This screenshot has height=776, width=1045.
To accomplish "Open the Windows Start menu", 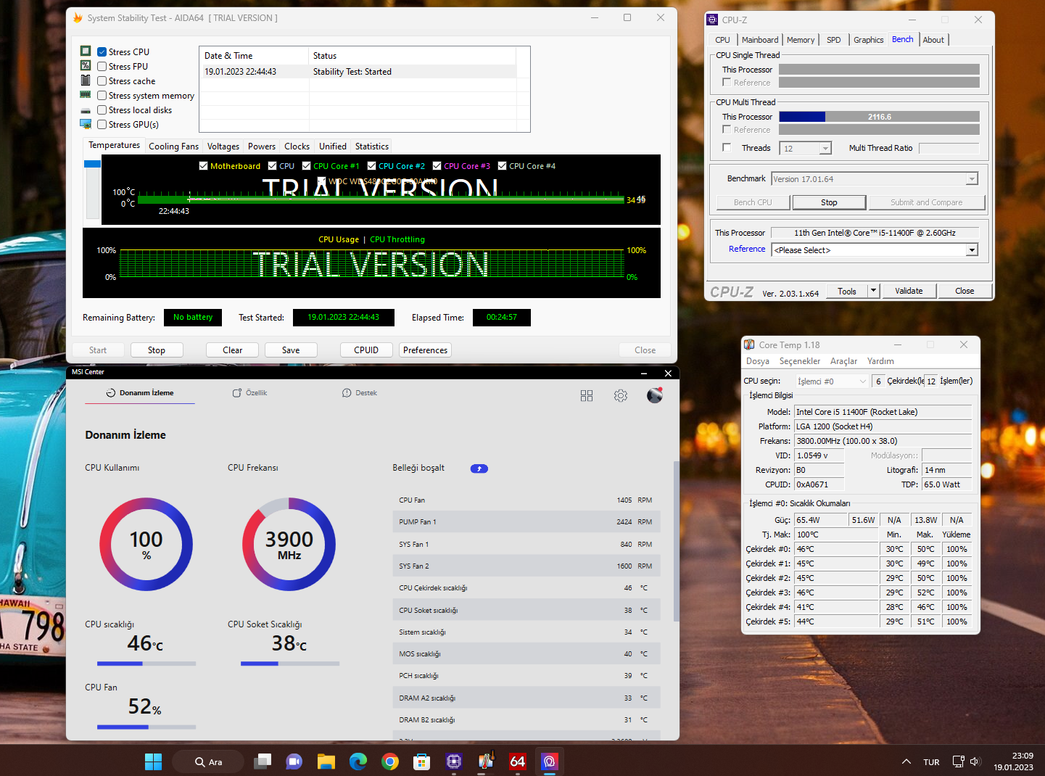I will tap(153, 761).
